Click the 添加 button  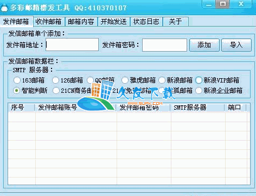click(x=204, y=45)
